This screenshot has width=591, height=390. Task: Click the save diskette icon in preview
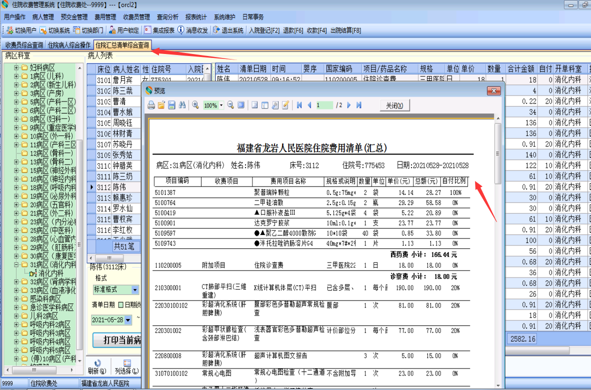[171, 105]
